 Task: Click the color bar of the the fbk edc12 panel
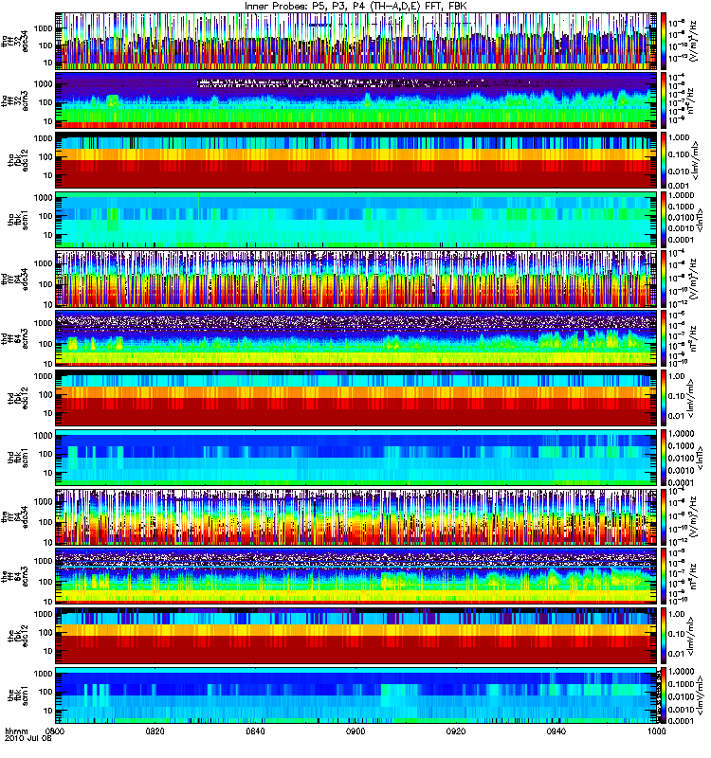pyautogui.click(x=663, y=635)
